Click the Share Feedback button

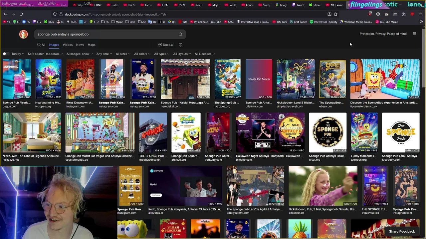[402, 231]
